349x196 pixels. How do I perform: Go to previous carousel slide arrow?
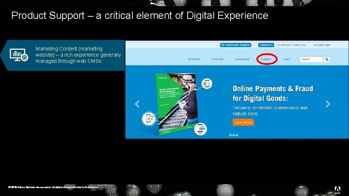pos(137,104)
